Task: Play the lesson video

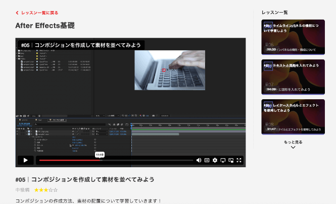Action: pos(25,160)
